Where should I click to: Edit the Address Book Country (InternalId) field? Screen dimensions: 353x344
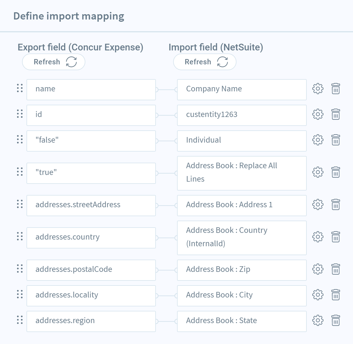click(242, 238)
